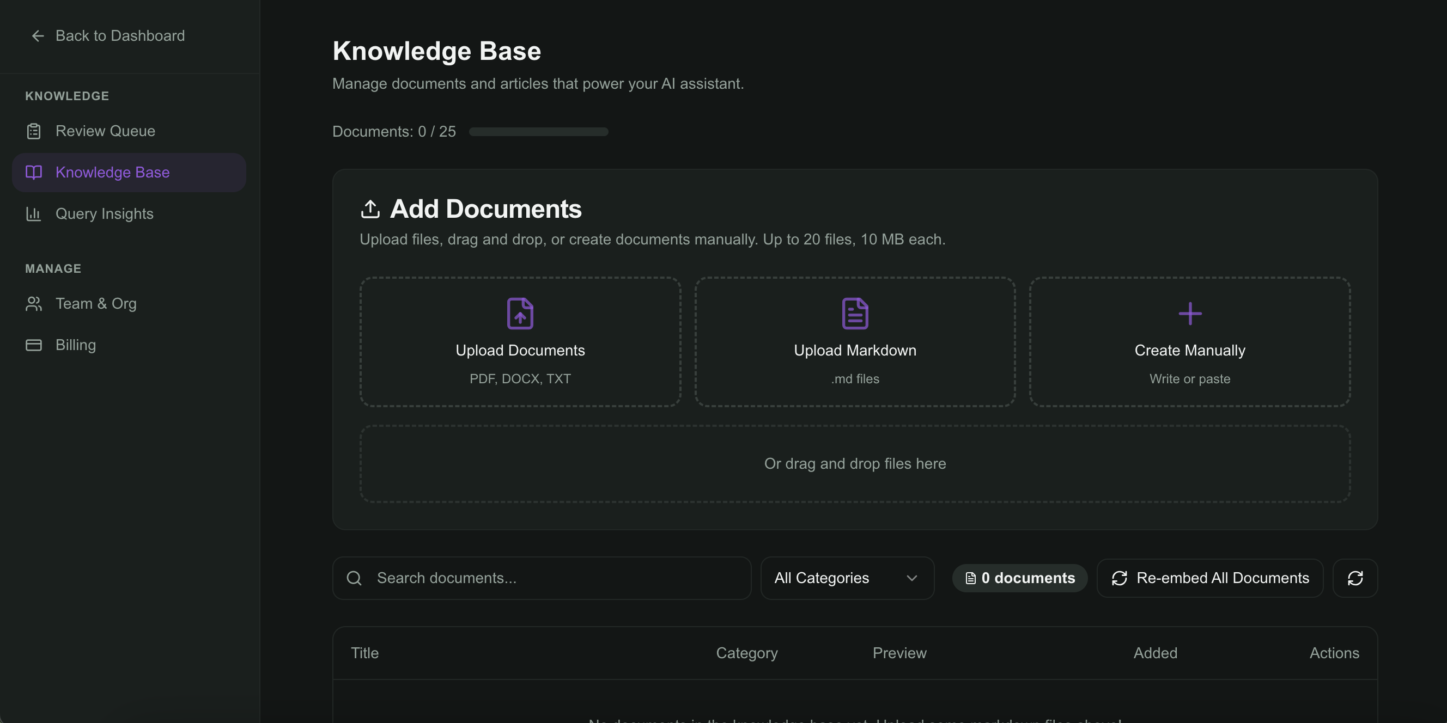Click the 0 documents counter badge

[x=1019, y=578]
